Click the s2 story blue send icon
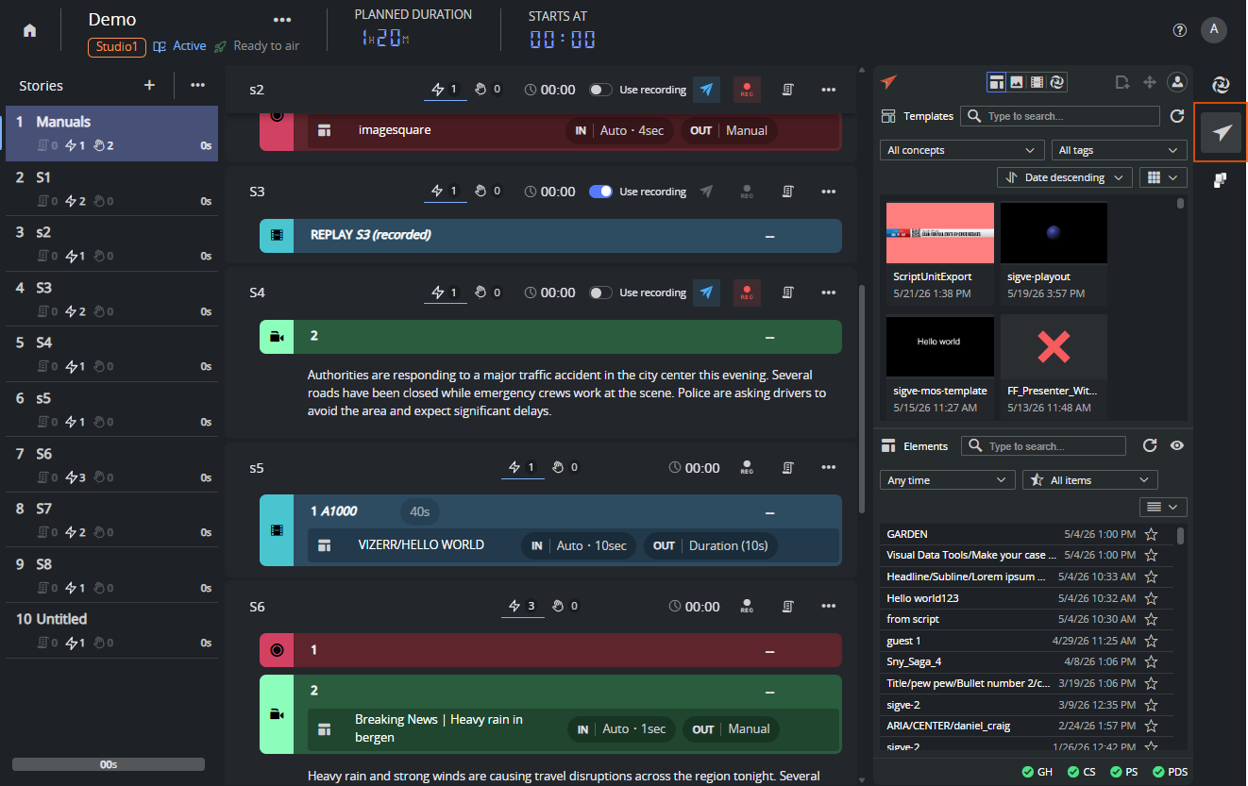 click(706, 90)
